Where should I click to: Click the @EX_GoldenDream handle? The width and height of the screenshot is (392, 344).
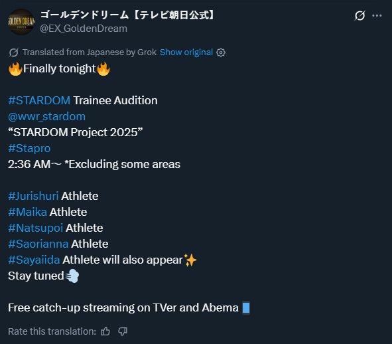pos(84,29)
